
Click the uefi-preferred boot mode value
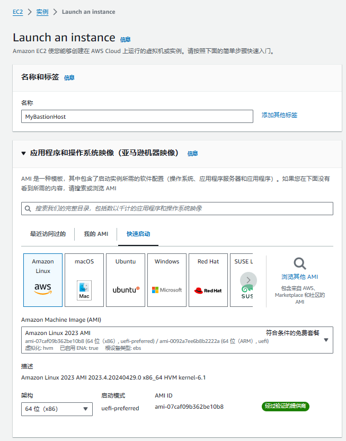click(120, 408)
